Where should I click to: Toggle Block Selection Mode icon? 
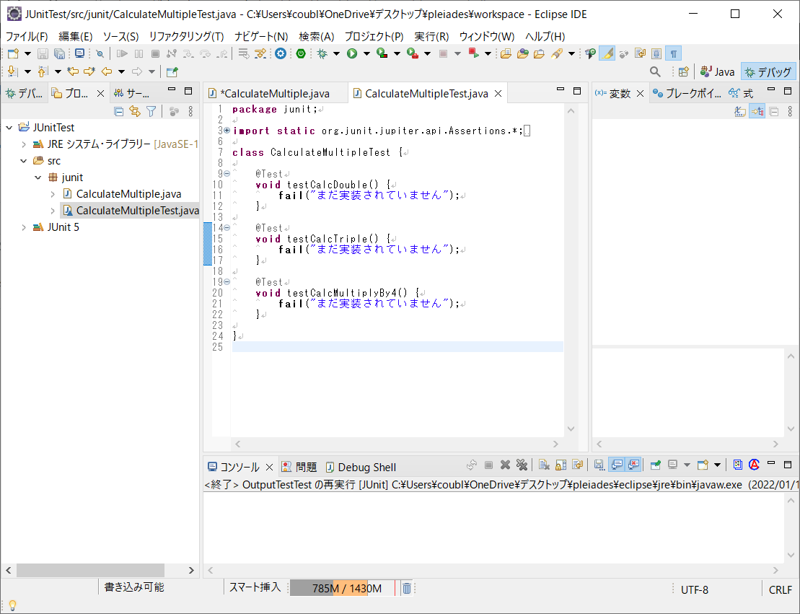(656, 53)
